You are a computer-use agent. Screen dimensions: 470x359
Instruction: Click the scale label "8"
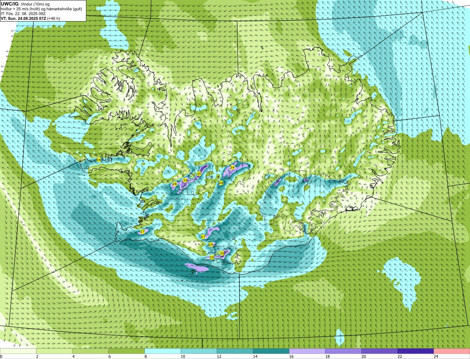(x=146, y=356)
